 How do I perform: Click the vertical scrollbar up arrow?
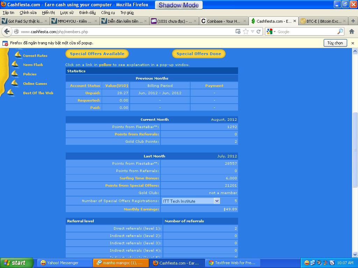coord(355,51)
